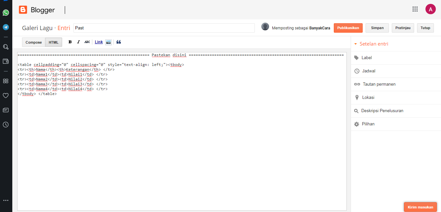Screen dimensions: 441x212
Task: Open bookmarks heart icon in the sidebar
Action: 6,95
